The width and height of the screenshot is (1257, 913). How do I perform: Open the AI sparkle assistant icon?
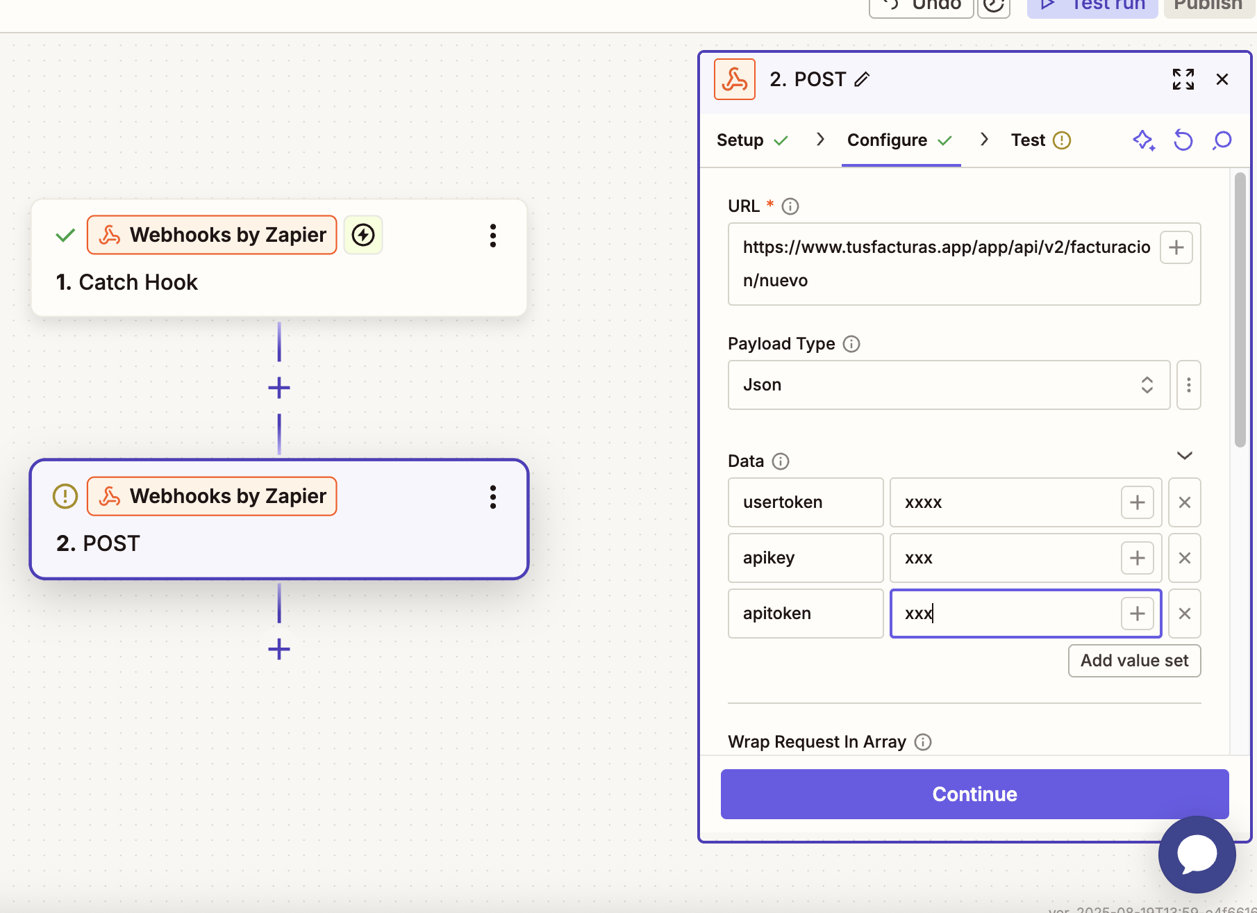pyautogui.click(x=1143, y=140)
